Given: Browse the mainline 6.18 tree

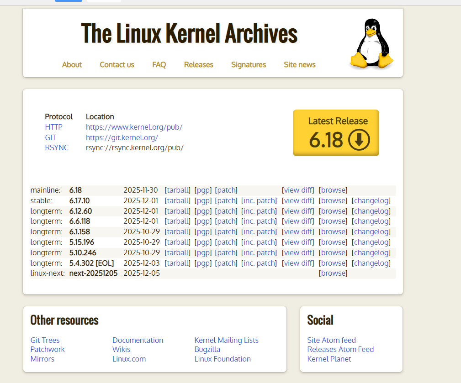Looking at the screenshot, I should coord(333,190).
